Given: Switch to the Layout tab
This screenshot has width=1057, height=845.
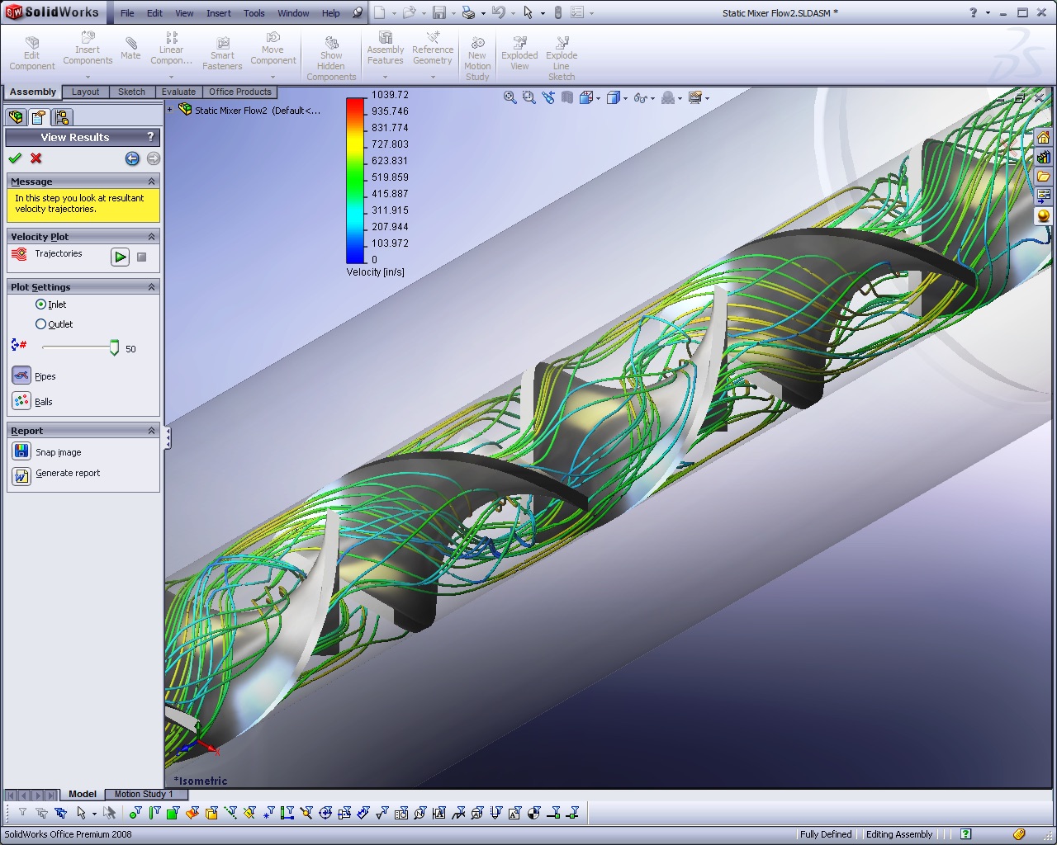Looking at the screenshot, I should click(85, 92).
